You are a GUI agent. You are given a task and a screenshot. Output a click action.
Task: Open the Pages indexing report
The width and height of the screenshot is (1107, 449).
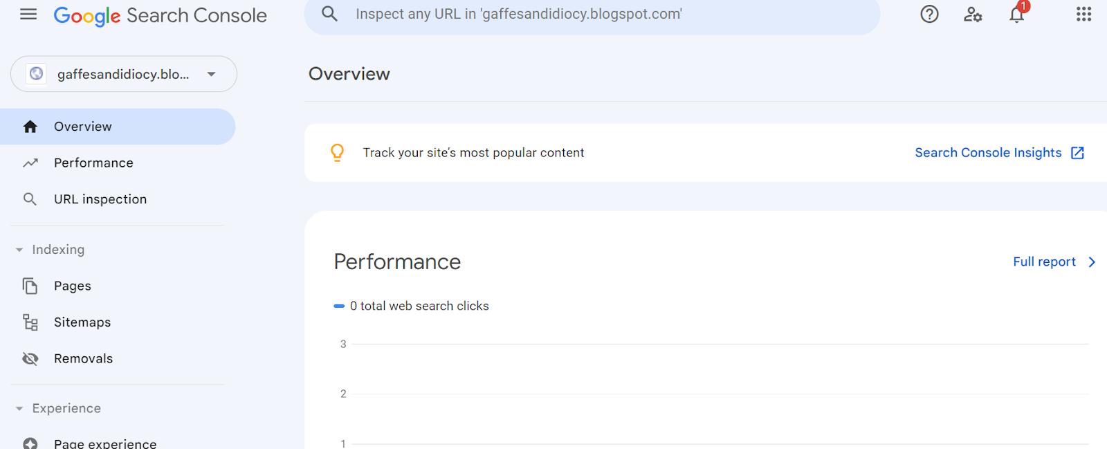(x=73, y=286)
